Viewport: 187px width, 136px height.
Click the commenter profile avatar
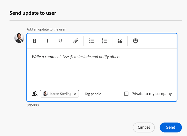(x=19, y=38)
